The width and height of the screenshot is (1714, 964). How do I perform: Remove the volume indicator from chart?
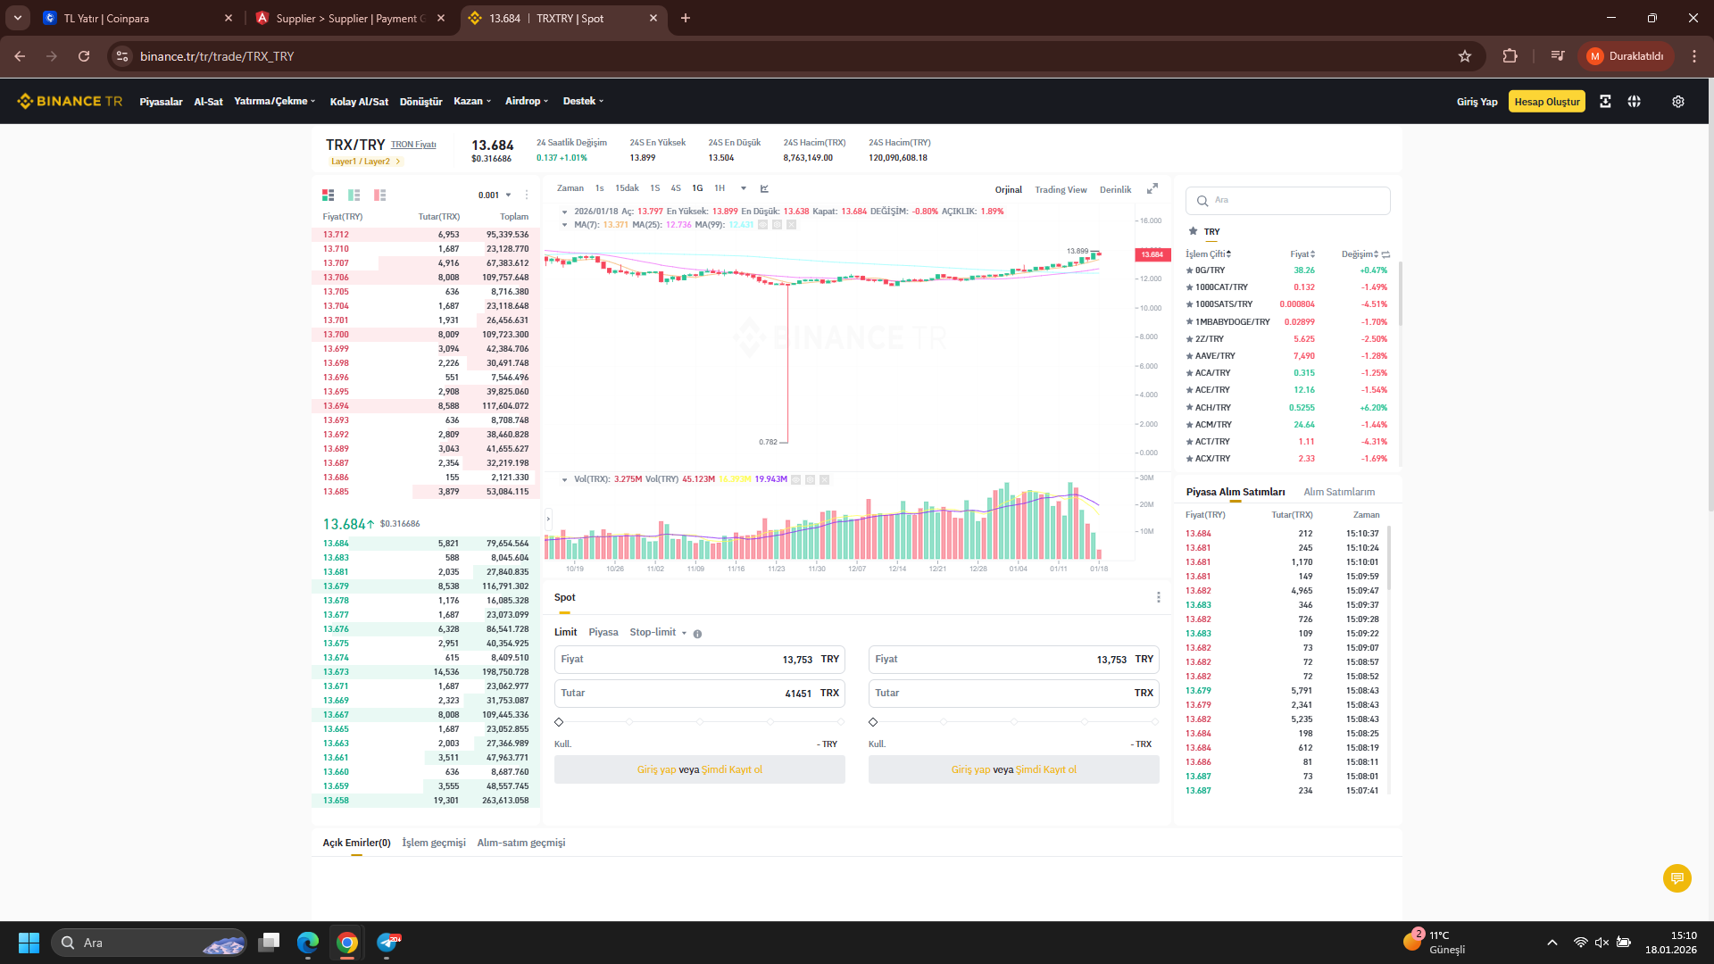[x=824, y=479]
